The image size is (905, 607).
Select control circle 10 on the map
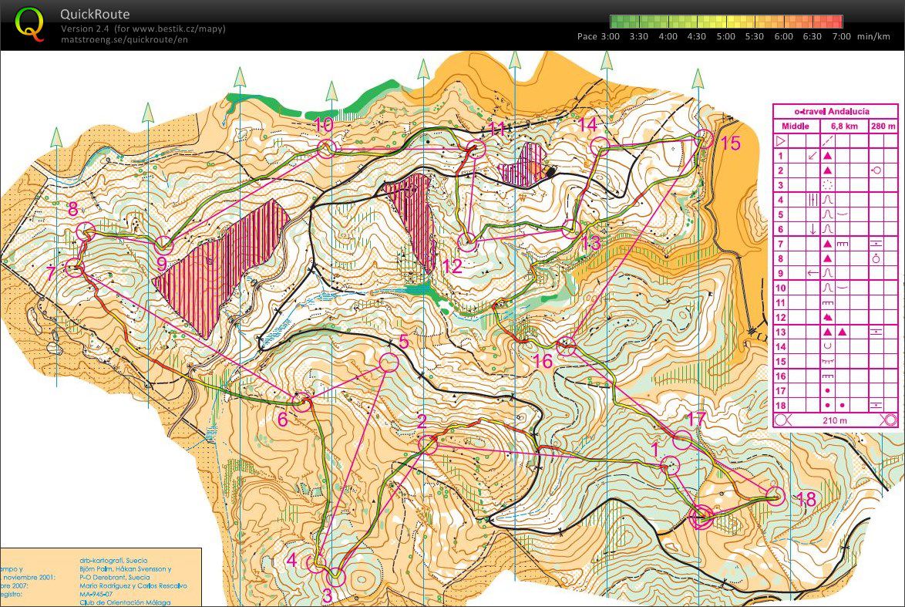pyautogui.click(x=326, y=148)
